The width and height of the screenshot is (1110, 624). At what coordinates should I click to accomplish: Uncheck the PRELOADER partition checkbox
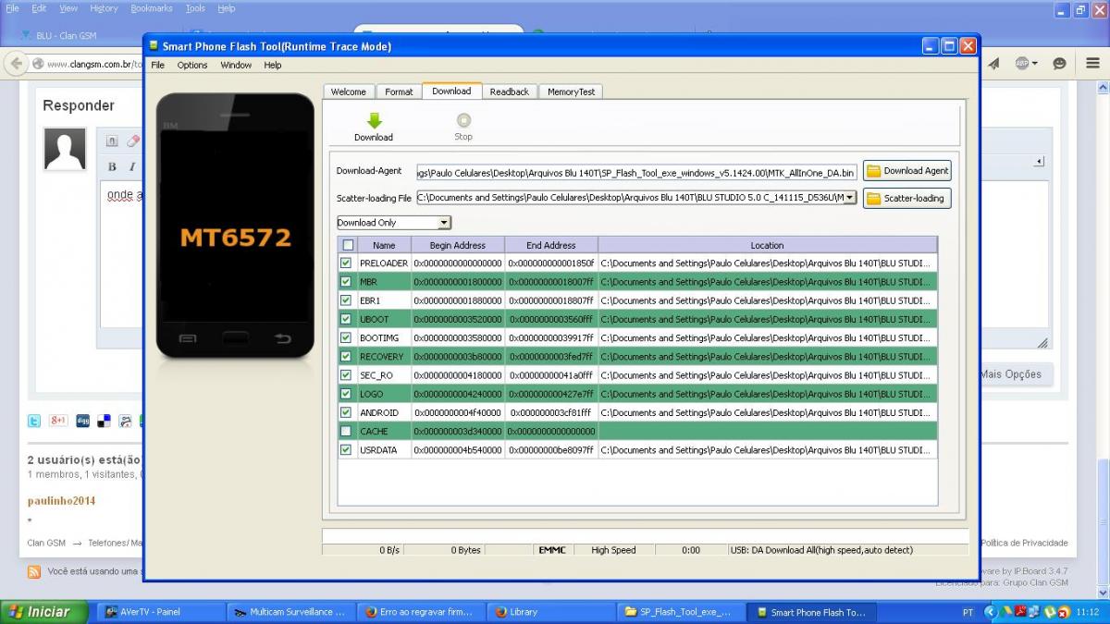click(x=346, y=263)
